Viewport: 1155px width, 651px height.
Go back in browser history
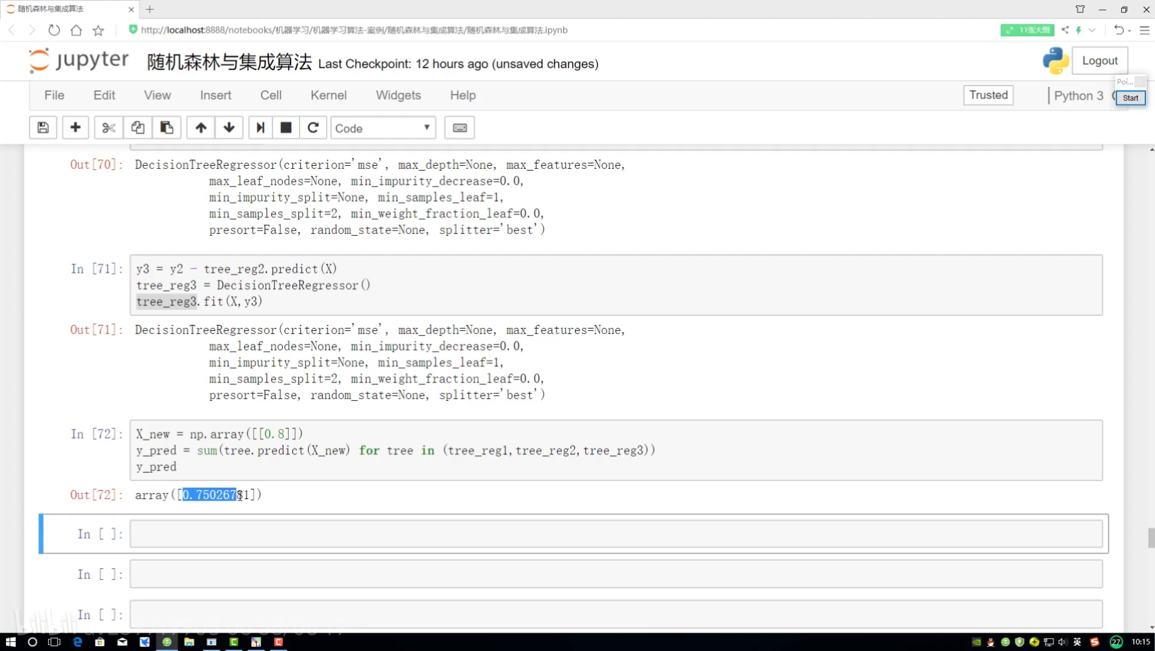click(x=11, y=30)
